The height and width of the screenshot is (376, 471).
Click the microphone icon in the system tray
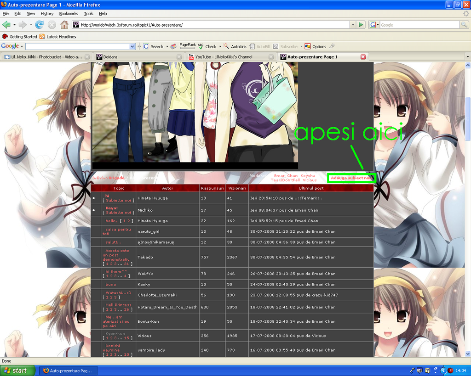(412, 370)
